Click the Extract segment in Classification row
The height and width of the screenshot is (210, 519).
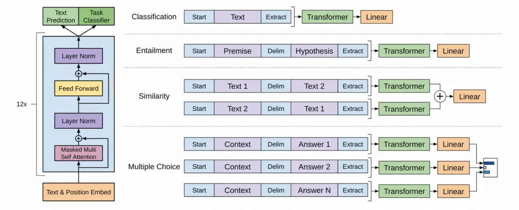(x=276, y=17)
